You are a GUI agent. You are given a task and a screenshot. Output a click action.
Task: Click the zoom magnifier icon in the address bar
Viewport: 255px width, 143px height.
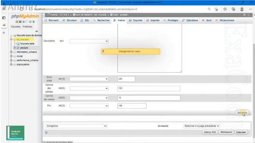click(209, 9)
